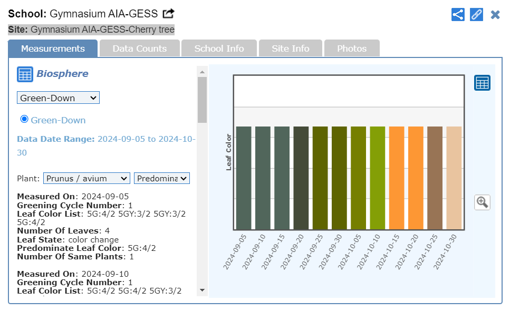This screenshot has height=311, width=510.
Task: Go to the Site Info tab
Action: click(291, 48)
